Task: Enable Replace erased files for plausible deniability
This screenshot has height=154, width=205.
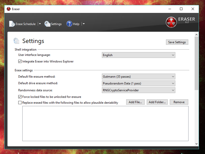Action: (x=20, y=103)
